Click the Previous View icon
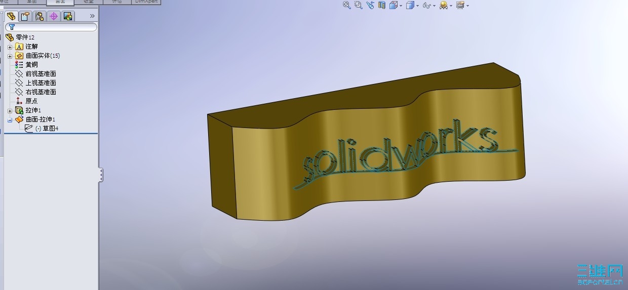Screen dimensions: 628x290 click(370, 5)
